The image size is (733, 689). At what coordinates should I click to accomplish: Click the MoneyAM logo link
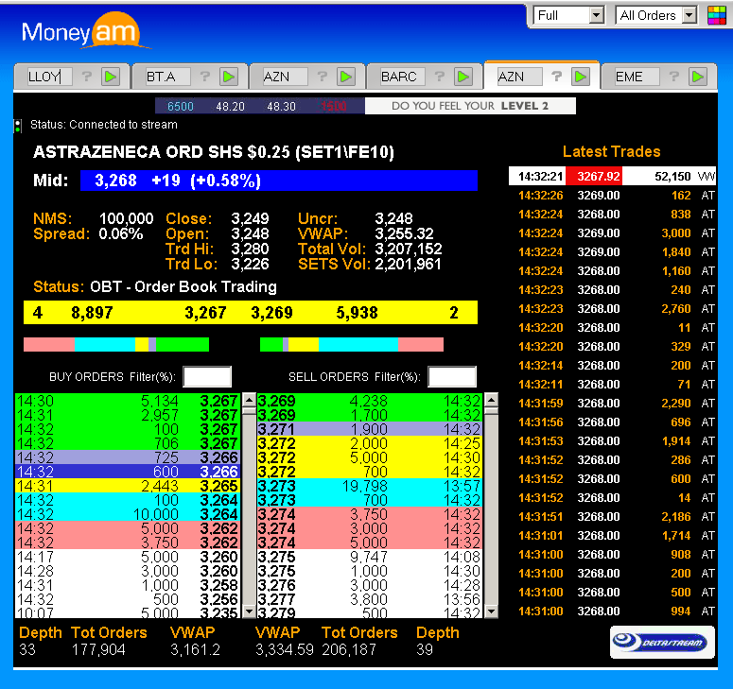85,31
